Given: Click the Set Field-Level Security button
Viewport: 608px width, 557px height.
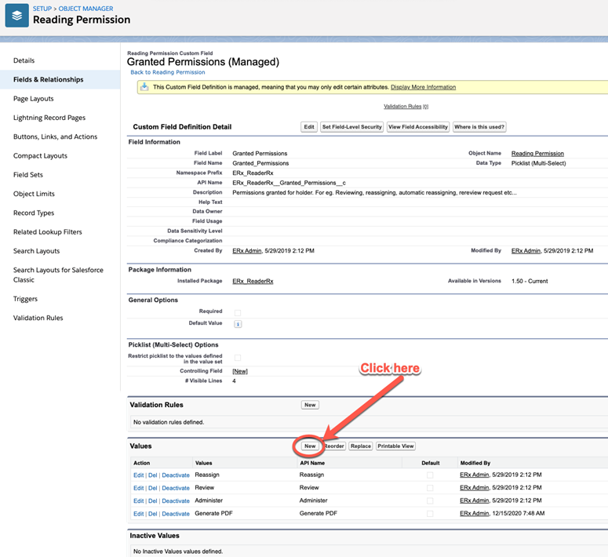Looking at the screenshot, I should [351, 127].
